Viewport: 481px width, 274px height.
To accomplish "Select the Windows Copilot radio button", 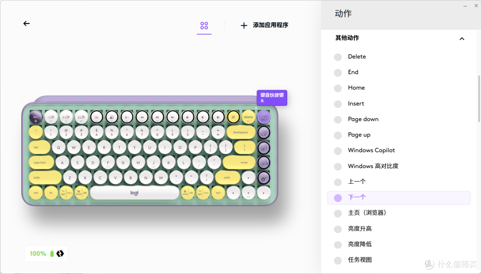I will click(338, 151).
